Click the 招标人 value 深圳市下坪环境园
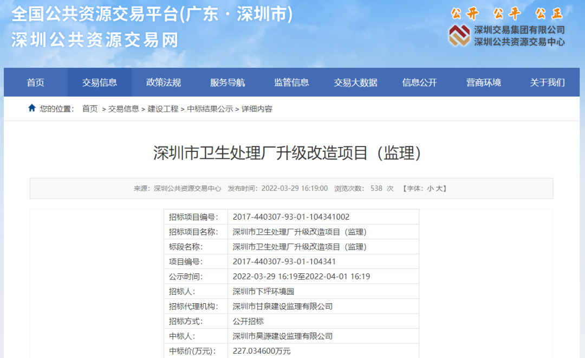585x358 pixels. click(263, 291)
